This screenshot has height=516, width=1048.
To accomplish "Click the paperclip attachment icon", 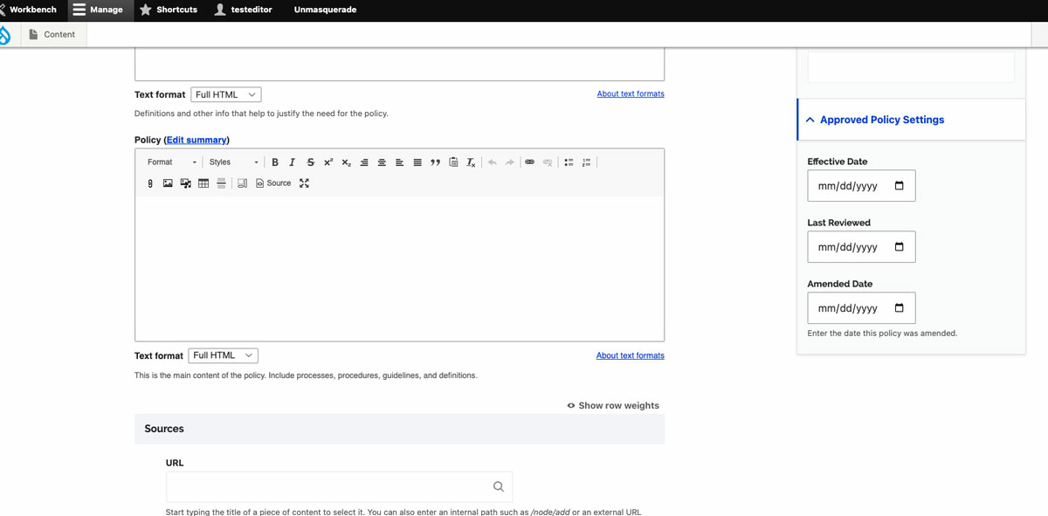I will click(150, 183).
